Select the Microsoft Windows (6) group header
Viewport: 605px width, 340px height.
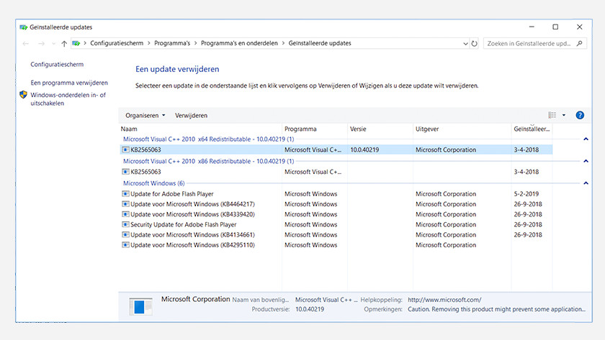[x=153, y=183]
